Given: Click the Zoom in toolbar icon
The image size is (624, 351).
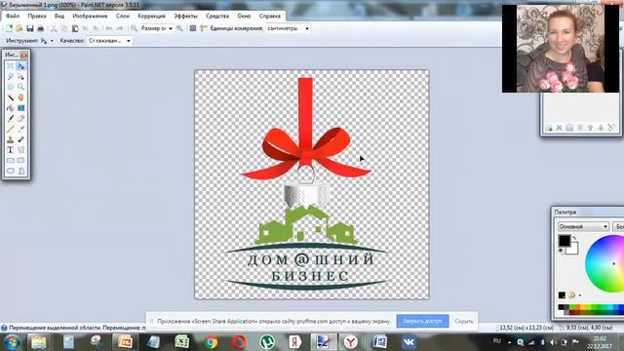Looking at the screenshot, I should click(x=179, y=28).
